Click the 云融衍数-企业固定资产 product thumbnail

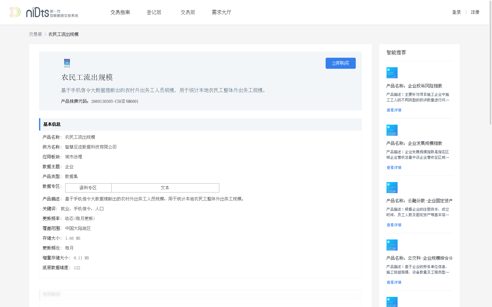click(392, 188)
